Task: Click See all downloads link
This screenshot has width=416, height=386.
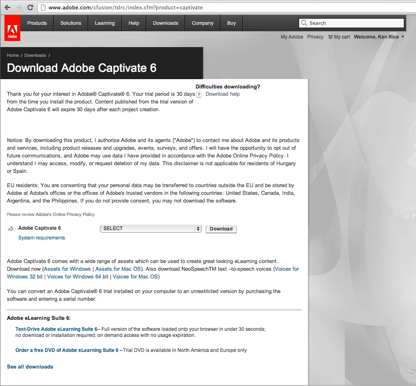Action: [30, 367]
